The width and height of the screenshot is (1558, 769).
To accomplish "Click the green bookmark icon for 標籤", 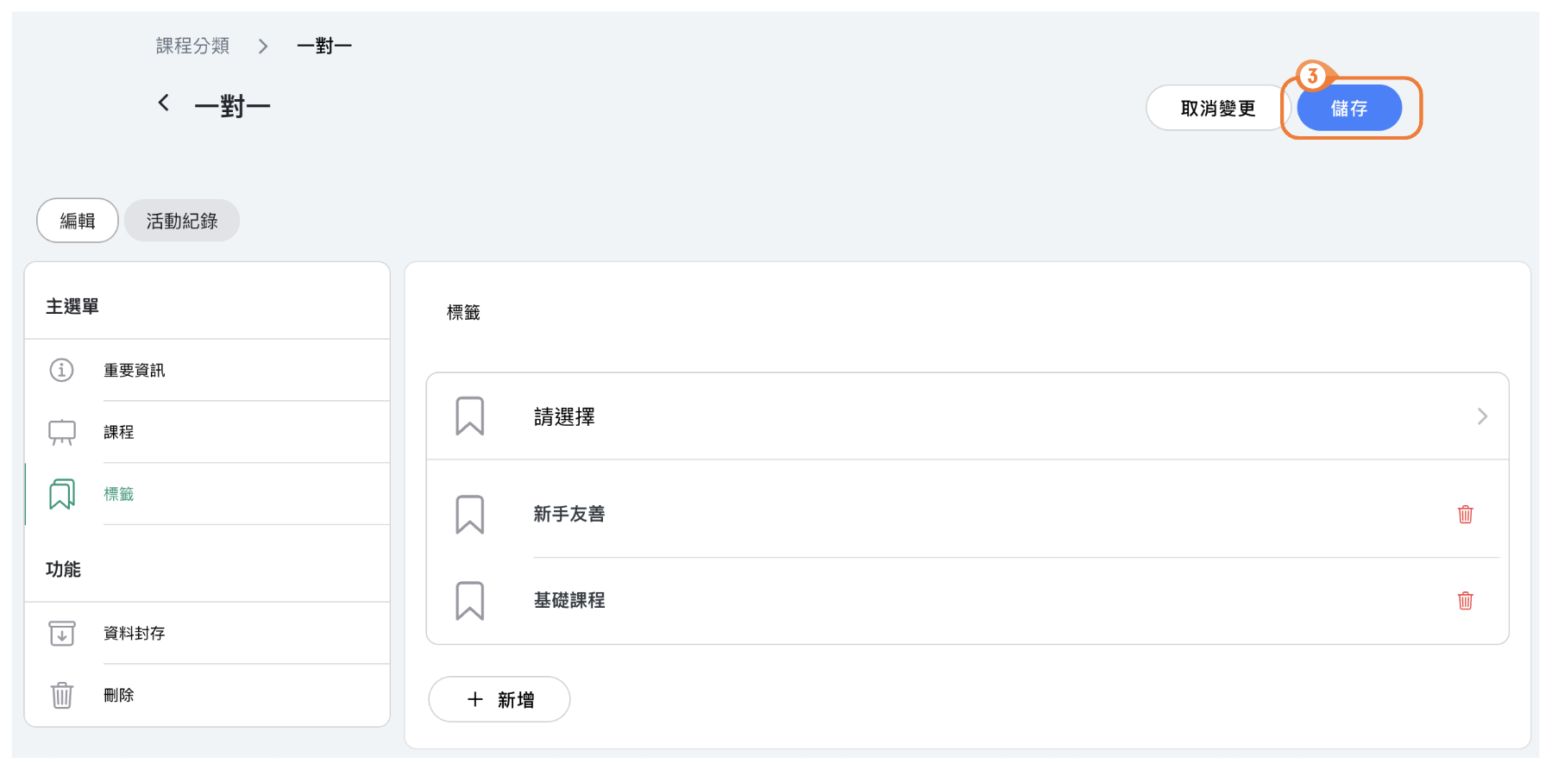I will (62, 494).
